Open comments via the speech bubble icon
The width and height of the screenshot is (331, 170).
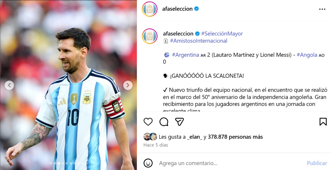click(x=164, y=122)
